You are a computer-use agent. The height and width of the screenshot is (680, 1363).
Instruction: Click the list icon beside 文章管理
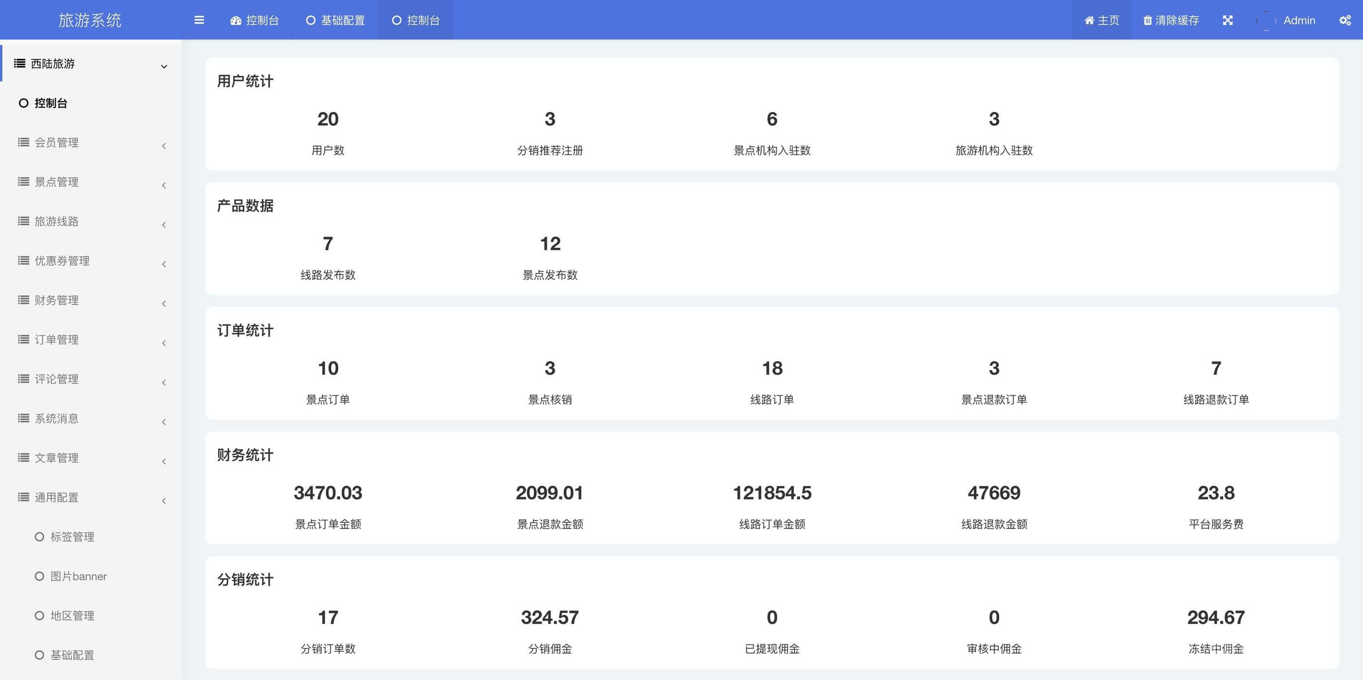[23, 457]
